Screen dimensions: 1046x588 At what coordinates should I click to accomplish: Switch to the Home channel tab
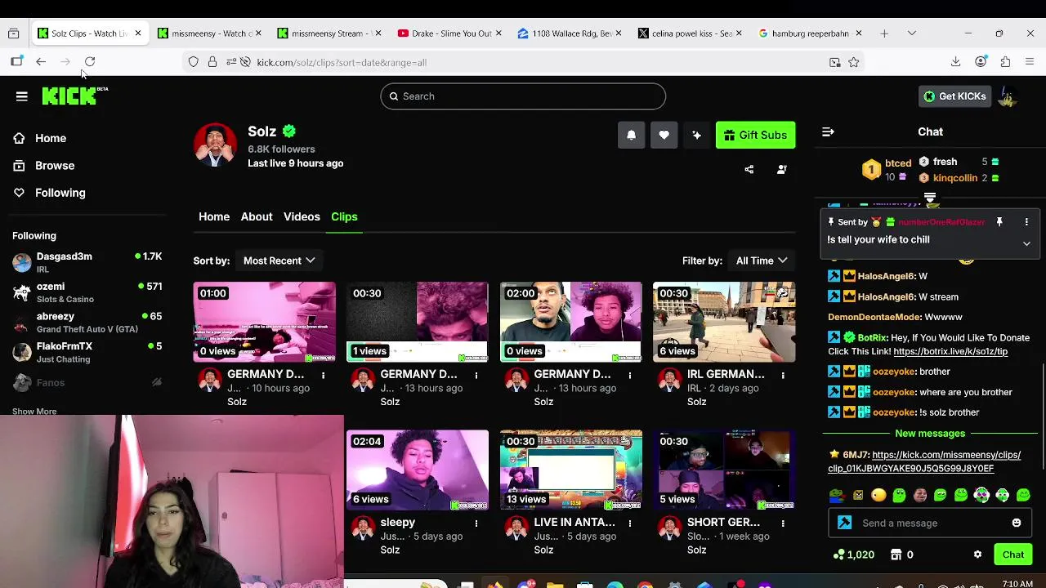pos(214,216)
